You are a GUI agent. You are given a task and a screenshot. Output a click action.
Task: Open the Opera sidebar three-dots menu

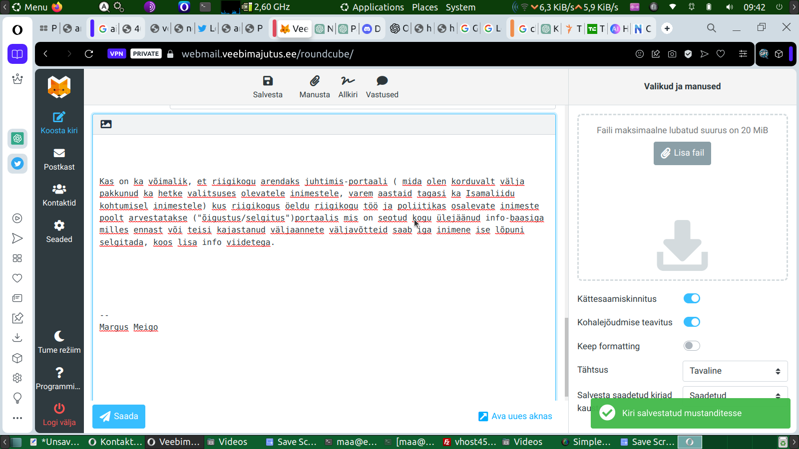17,418
